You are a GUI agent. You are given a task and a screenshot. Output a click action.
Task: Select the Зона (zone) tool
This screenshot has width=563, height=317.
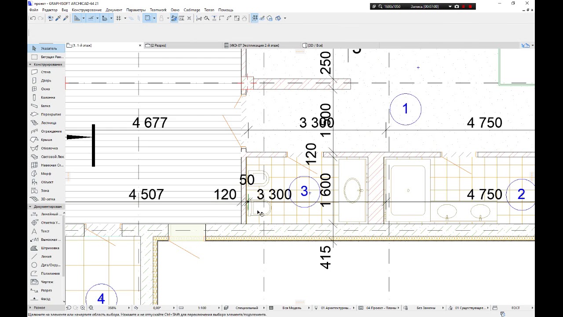pos(46,191)
